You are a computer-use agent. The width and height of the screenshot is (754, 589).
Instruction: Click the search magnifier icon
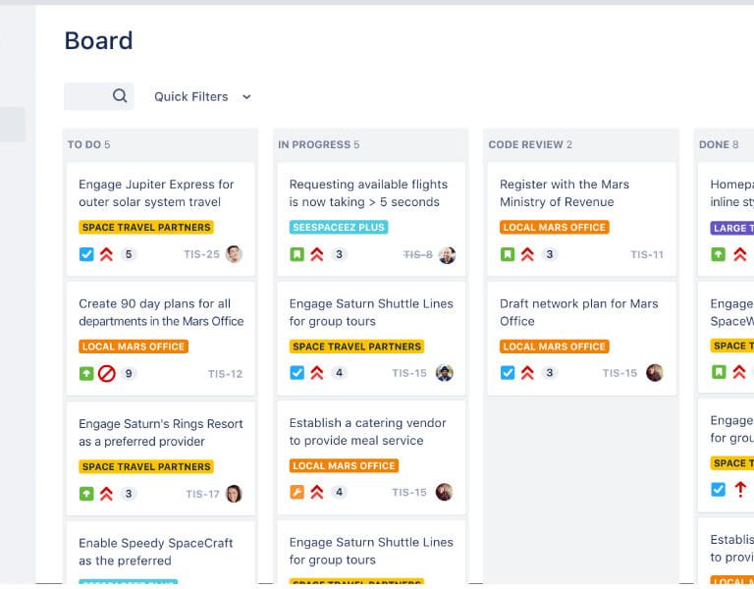pos(120,96)
